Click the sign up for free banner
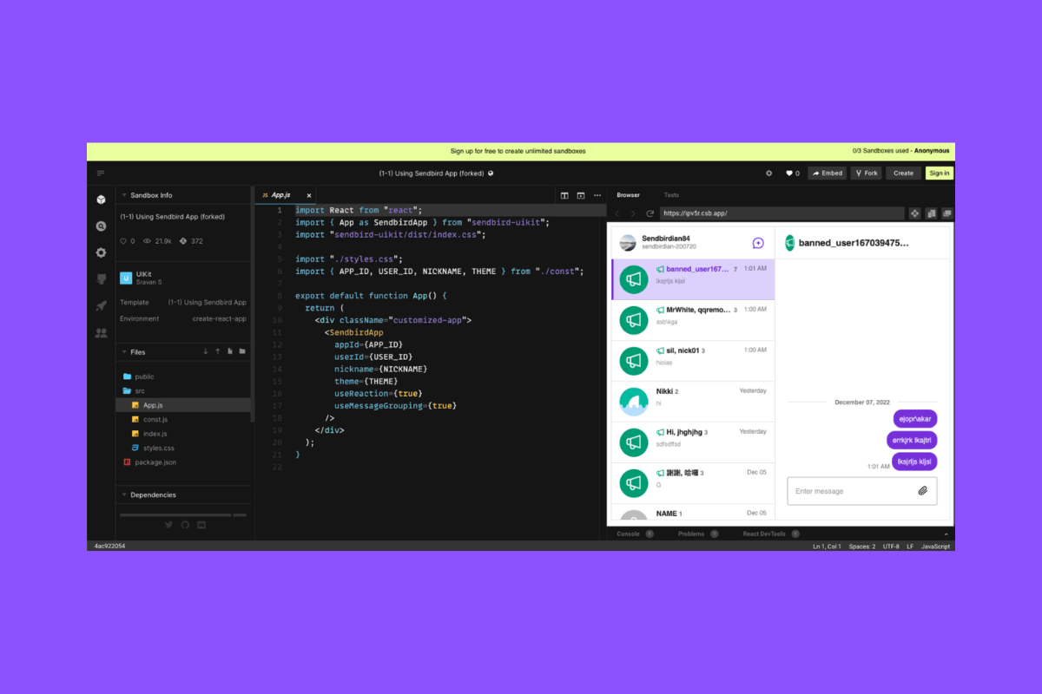This screenshot has width=1042, height=694. tap(518, 151)
